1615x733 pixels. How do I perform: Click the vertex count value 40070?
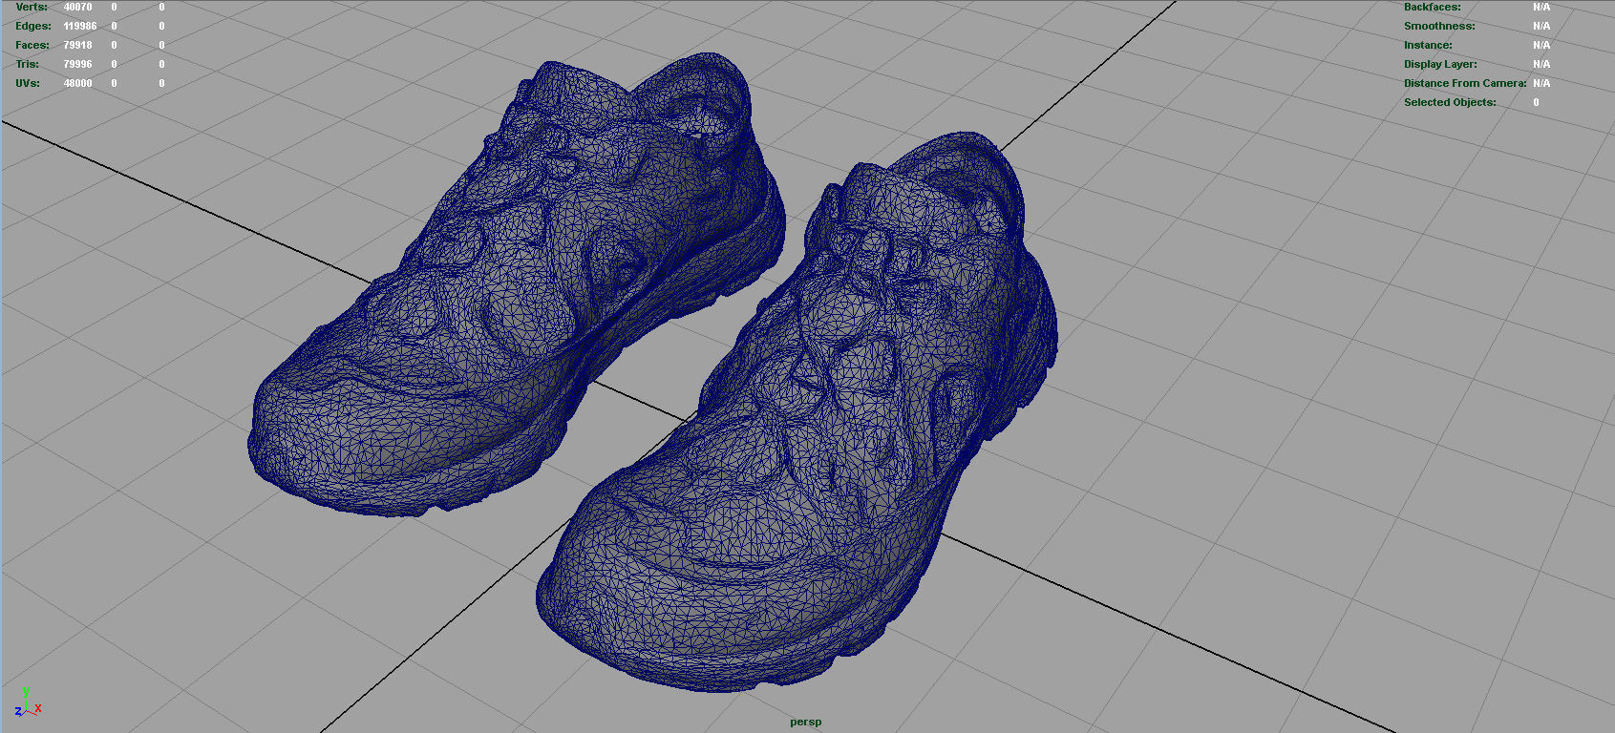(x=77, y=7)
